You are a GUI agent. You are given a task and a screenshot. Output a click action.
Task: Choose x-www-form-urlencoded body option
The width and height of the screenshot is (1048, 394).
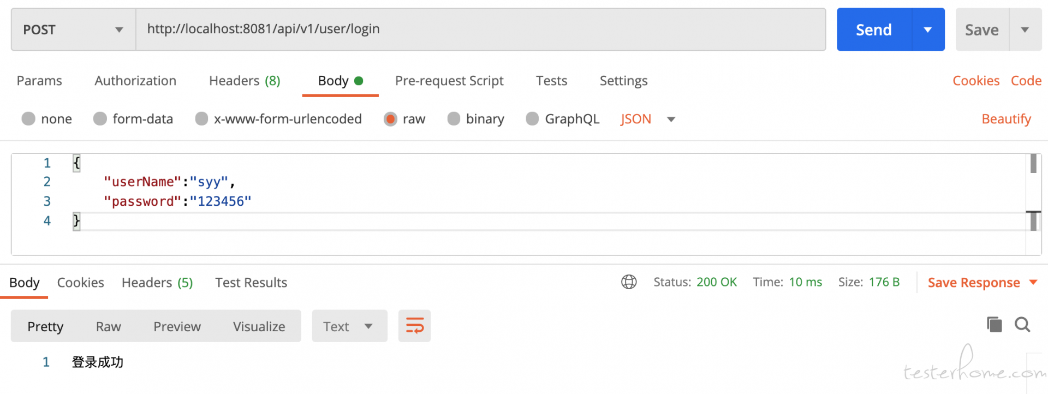coord(201,119)
